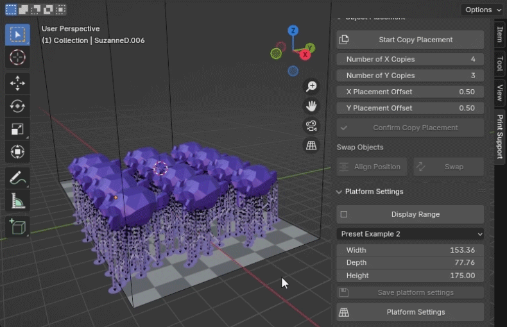Viewport: 507px width, 327px height.
Task: Enable the Display Range checkbox
Action: click(344, 214)
